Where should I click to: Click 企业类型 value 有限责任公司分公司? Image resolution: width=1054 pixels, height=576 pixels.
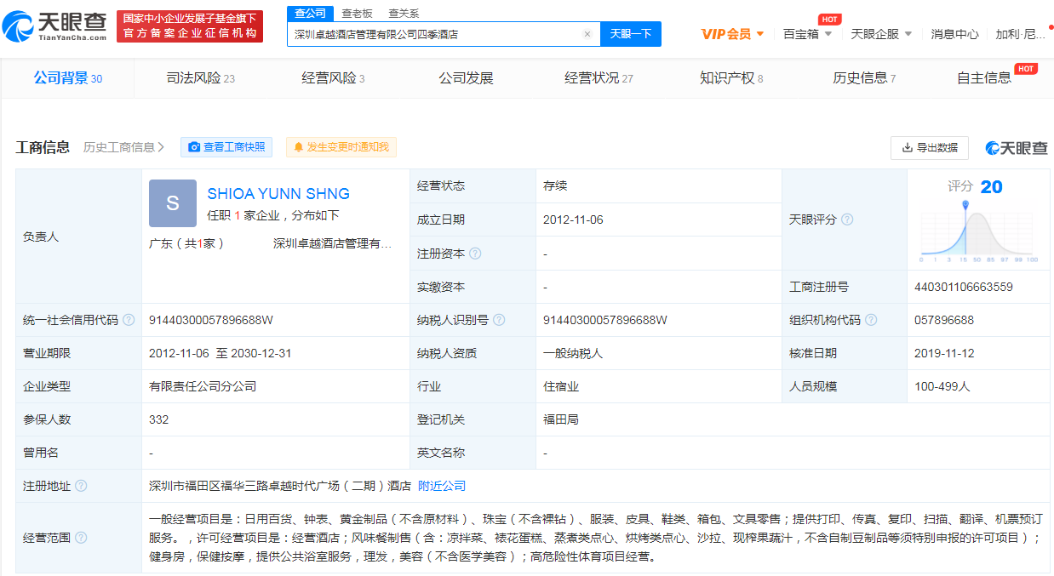pos(203,386)
